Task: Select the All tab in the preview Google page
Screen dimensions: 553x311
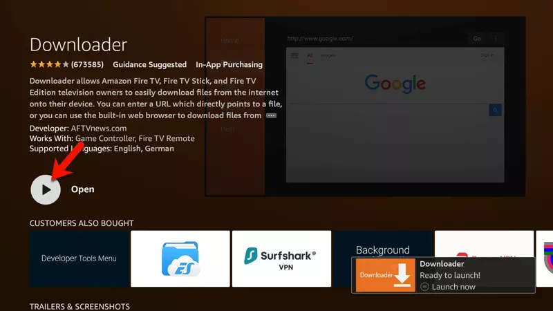Action: tap(310, 55)
